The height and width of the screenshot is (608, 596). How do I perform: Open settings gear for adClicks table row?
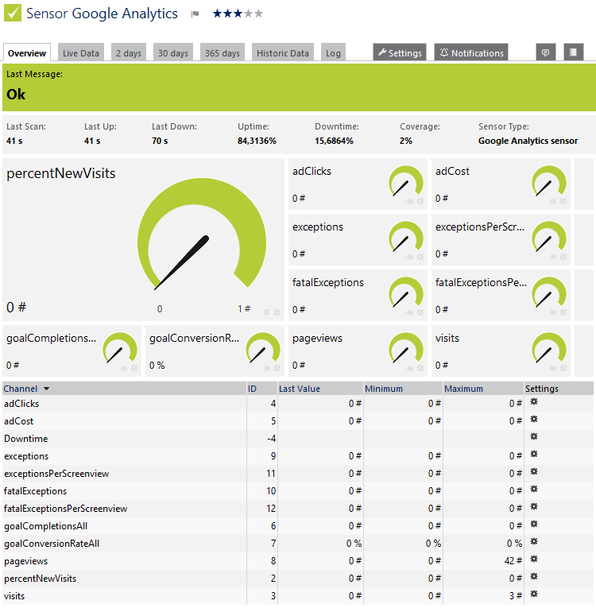[534, 402]
